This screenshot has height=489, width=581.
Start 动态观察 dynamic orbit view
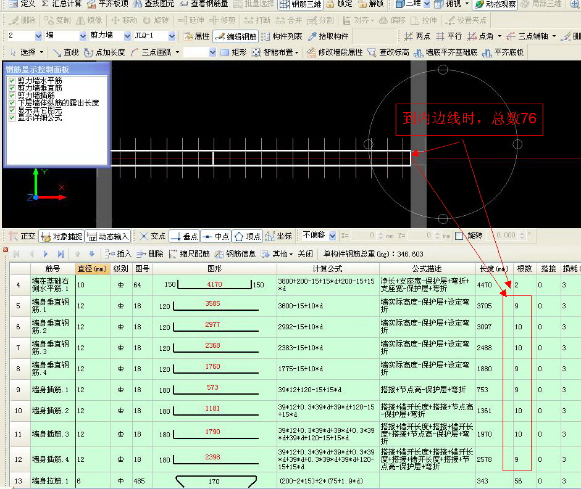(x=496, y=4)
